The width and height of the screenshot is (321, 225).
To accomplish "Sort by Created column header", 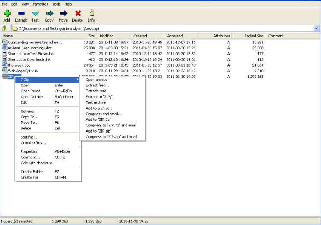I will [147, 36].
